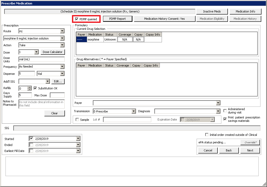Viewport: 267px width, 187px height.
Task: Toggle the Started date checkbox
Action: pos(31,138)
